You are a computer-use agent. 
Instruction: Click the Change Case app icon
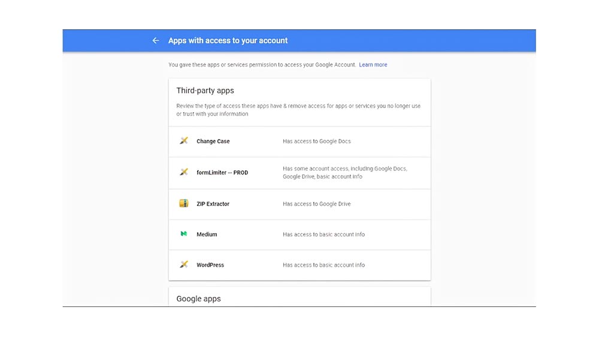(x=184, y=141)
